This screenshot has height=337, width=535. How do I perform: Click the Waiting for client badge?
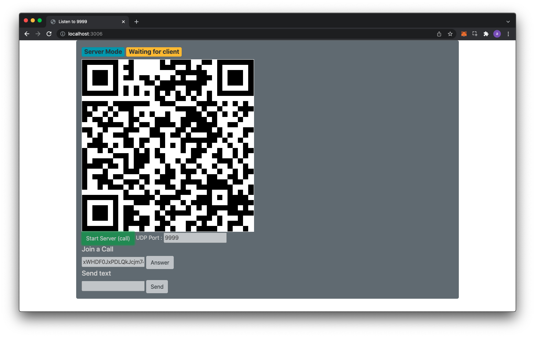[x=154, y=52]
